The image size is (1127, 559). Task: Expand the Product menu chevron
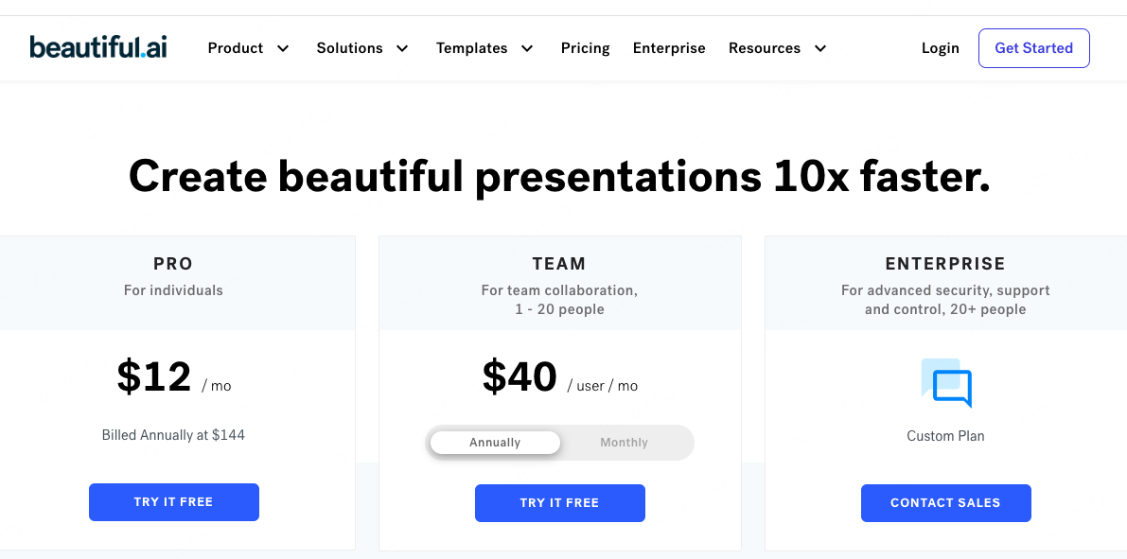point(283,48)
